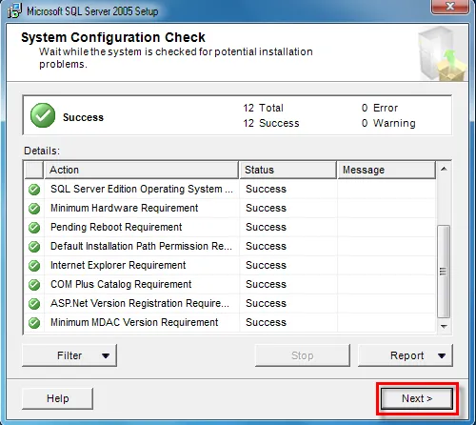Click Success status of Minimum Hardware Requirement

[x=266, y=208]
